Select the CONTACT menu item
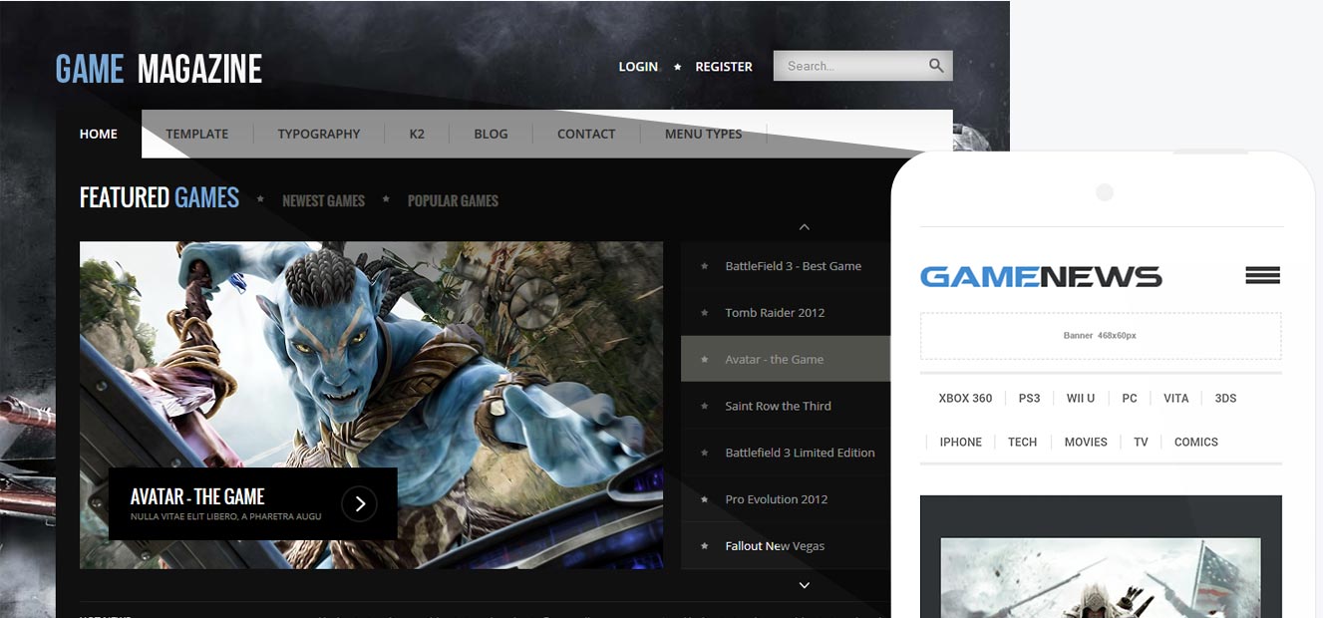This screenshot has height=618, width=1323. click(586, 134)
